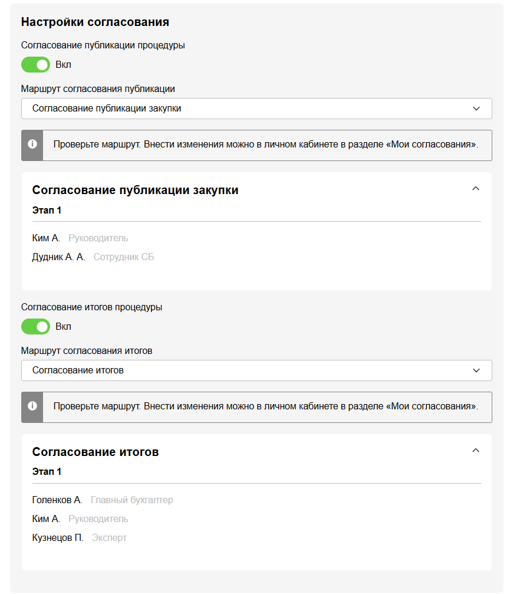The image size is (510, 594).
Task: Turn off the procedure results approval toggle
Action: tap(36, 327)
